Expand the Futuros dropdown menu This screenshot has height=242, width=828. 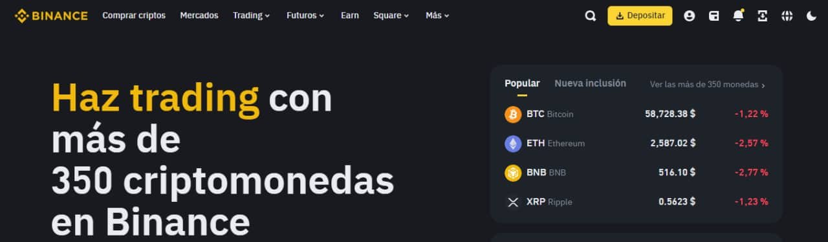coord(305,16)
